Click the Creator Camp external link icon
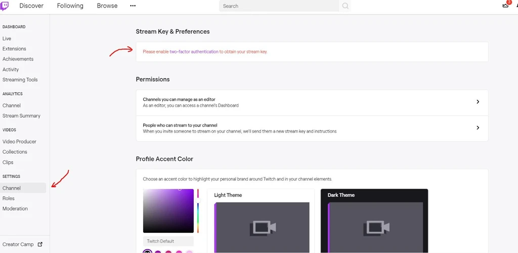 click(x=40, y=244)
